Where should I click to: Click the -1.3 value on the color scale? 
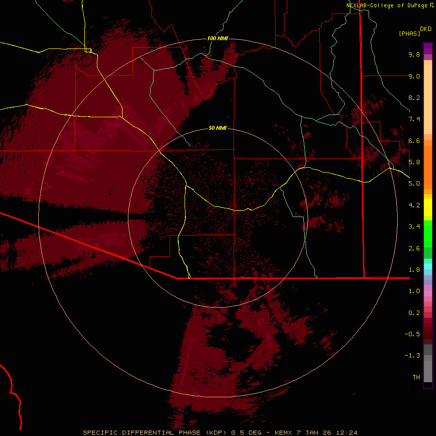pyautogui.click(x=412, y=356)
